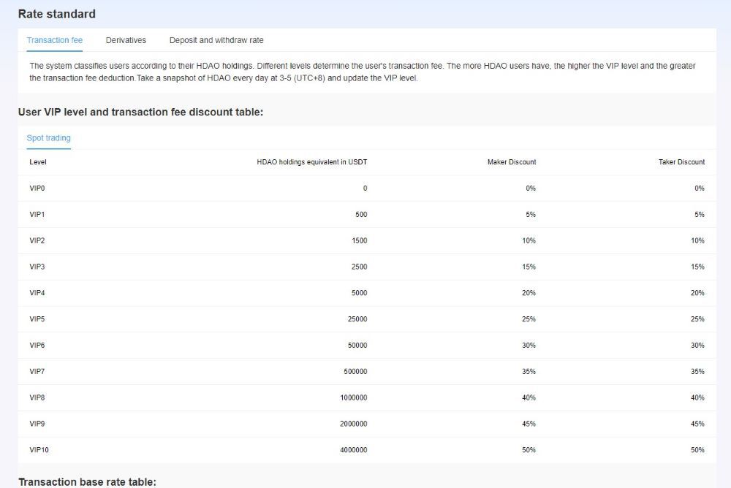731x488 pixels.
Task: Click the 0% Maker Discount in VIP0 row
Action: 531,188
